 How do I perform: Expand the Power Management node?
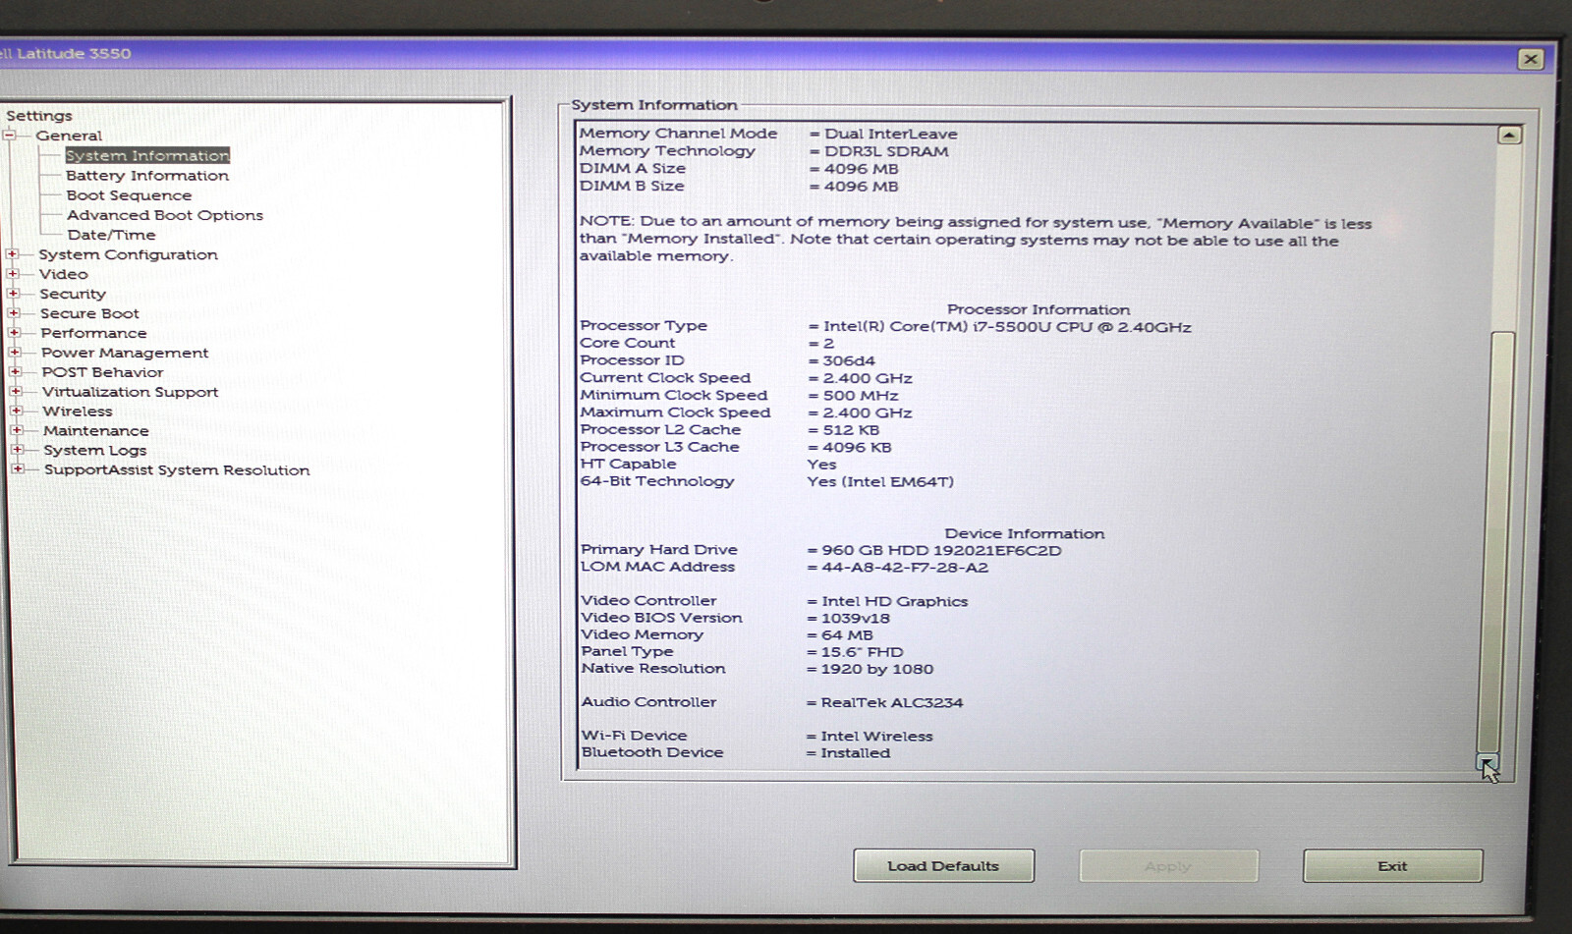click(14, 352)
